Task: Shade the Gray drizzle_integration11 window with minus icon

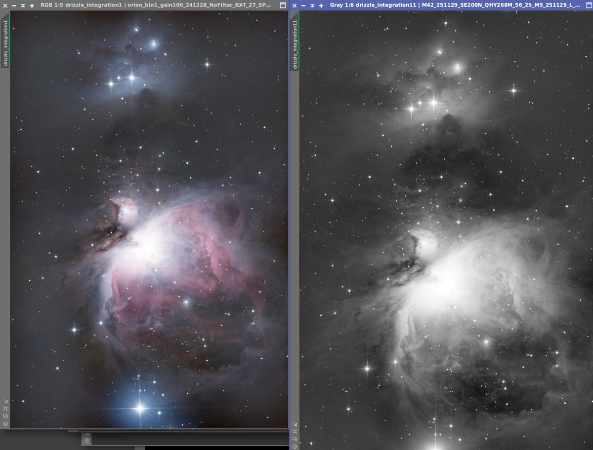Action: pos(303,6)
